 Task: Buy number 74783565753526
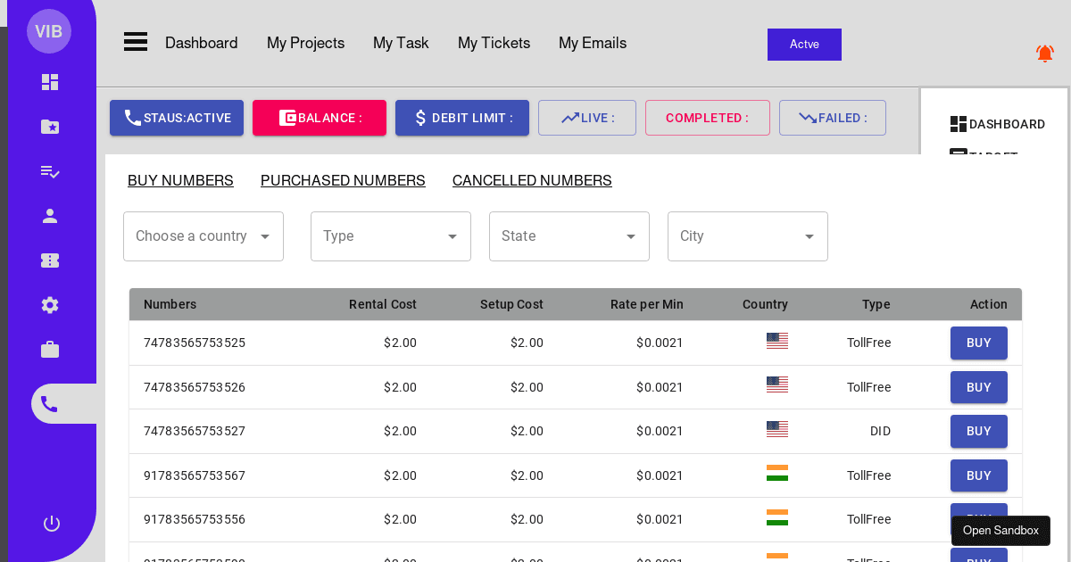(x=979, y=387)
